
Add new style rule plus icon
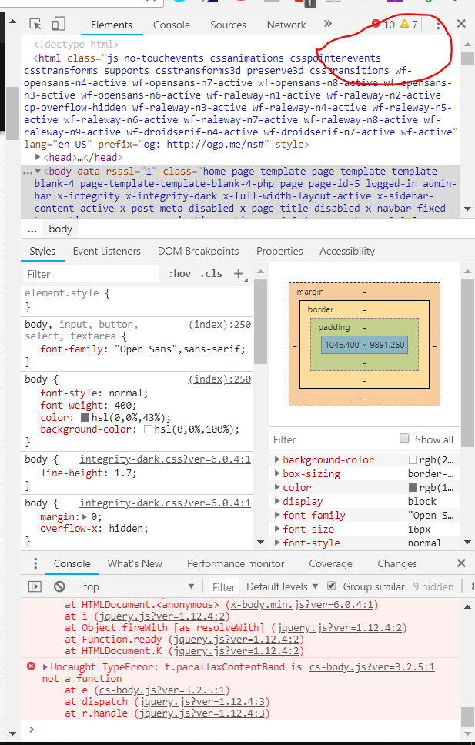tap(239, 274)
